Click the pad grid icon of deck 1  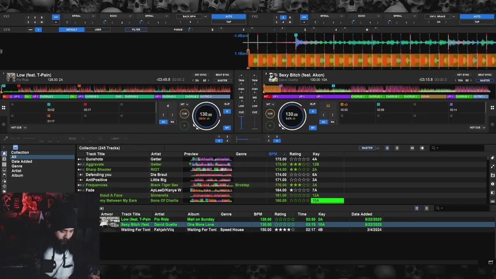3,107
